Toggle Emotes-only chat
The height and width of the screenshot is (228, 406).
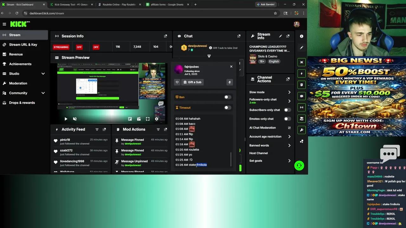click(287, 119)
